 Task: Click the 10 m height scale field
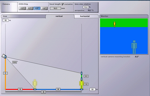(x=5, y=20)
